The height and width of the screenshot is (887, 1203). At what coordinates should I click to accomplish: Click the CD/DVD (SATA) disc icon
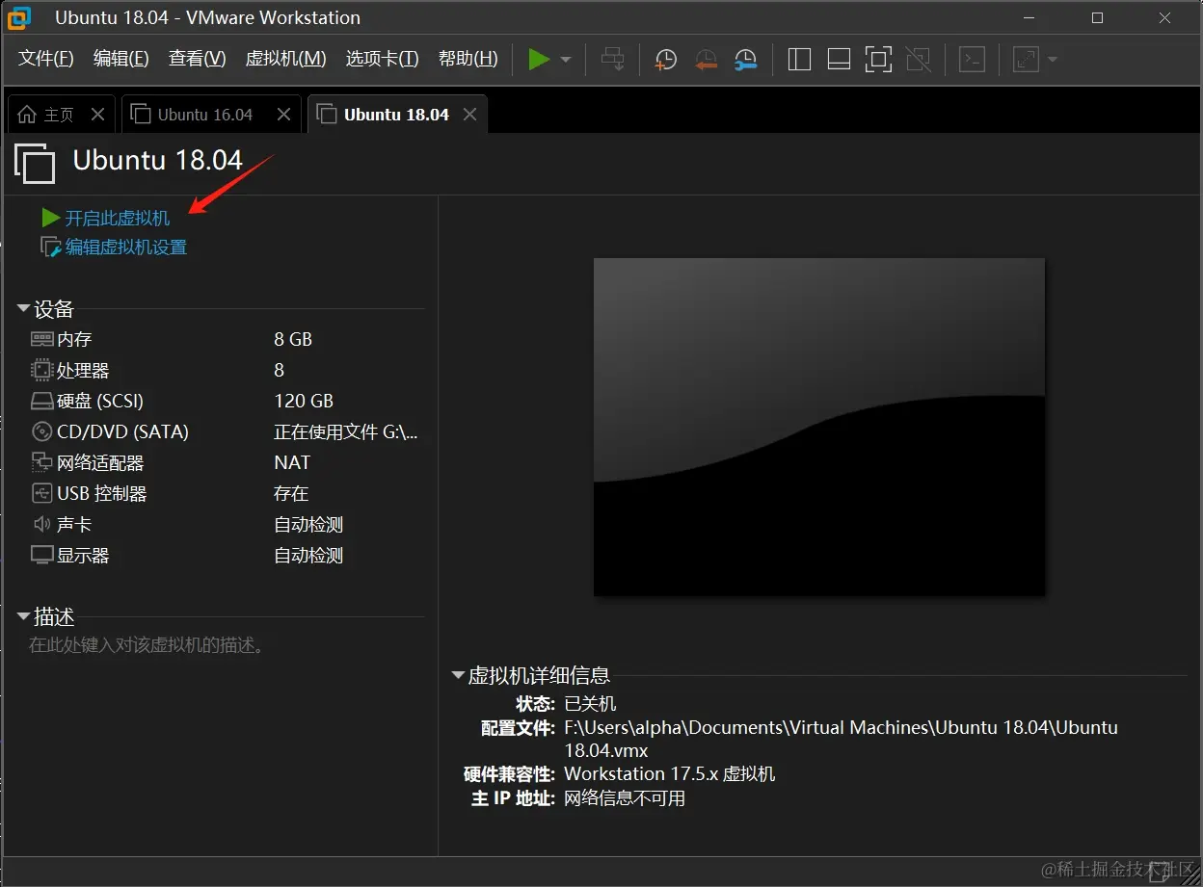41,432
